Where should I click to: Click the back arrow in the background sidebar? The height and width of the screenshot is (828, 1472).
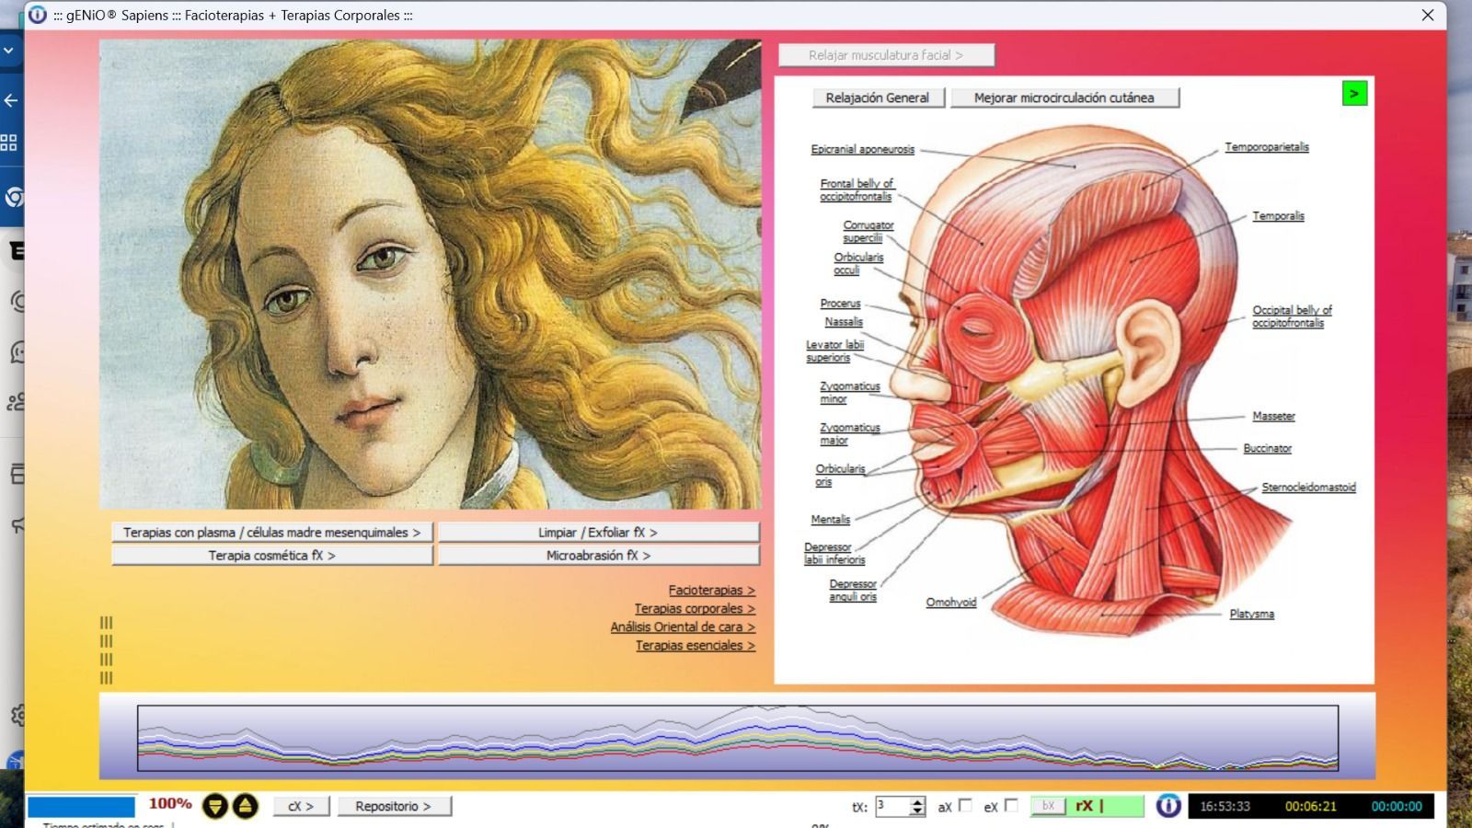pos(11,100)
